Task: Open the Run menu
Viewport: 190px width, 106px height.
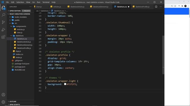Action: tap(39, 2)
